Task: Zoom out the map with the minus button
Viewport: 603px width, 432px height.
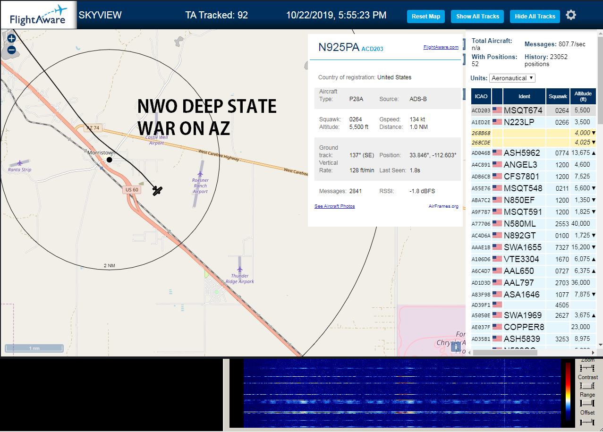Action: pyautogui.click(x=12, y=50)
